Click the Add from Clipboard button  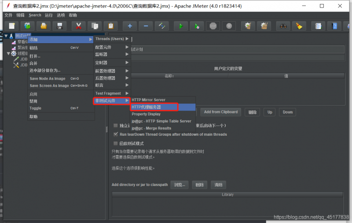click(221, 112)
